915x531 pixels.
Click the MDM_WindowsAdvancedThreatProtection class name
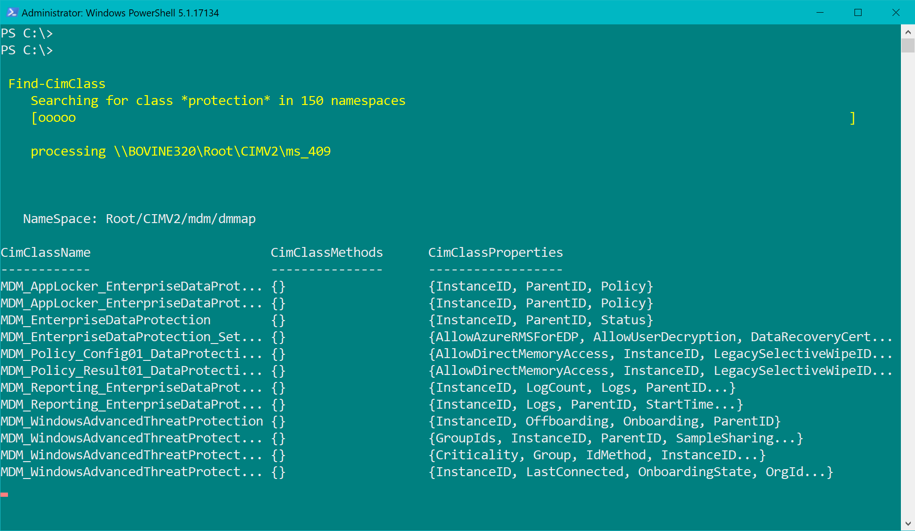132,421
